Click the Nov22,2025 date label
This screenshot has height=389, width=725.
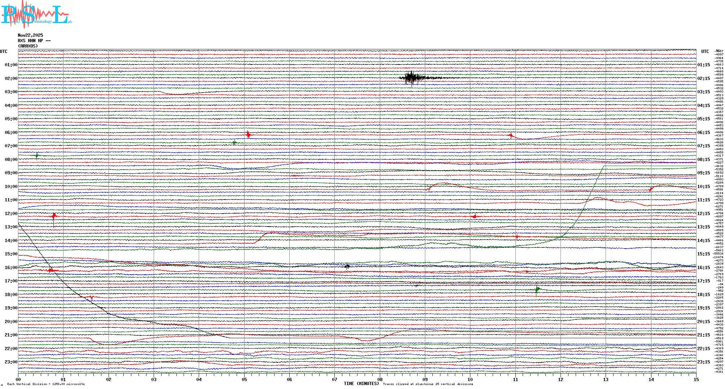pyautogui.click(x=30, y=35)
